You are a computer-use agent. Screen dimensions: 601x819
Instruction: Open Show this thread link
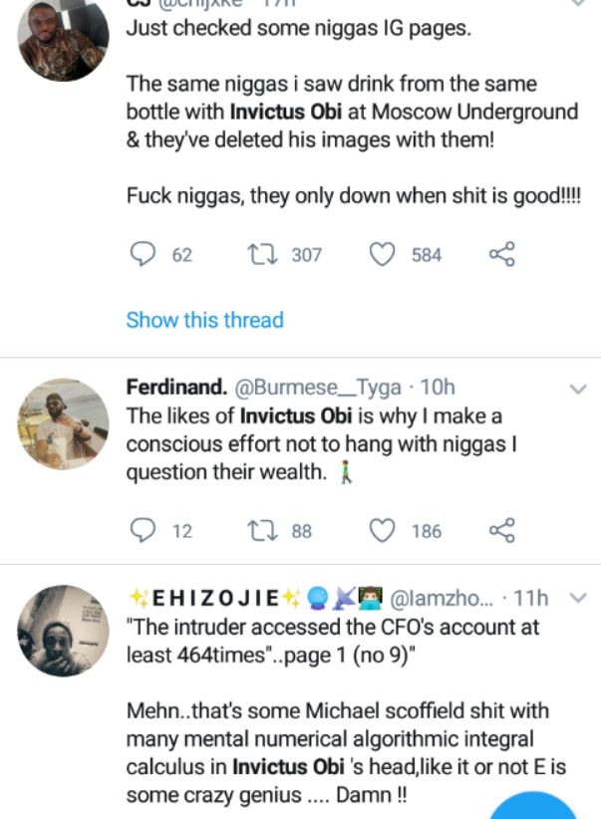coord(204,320)
